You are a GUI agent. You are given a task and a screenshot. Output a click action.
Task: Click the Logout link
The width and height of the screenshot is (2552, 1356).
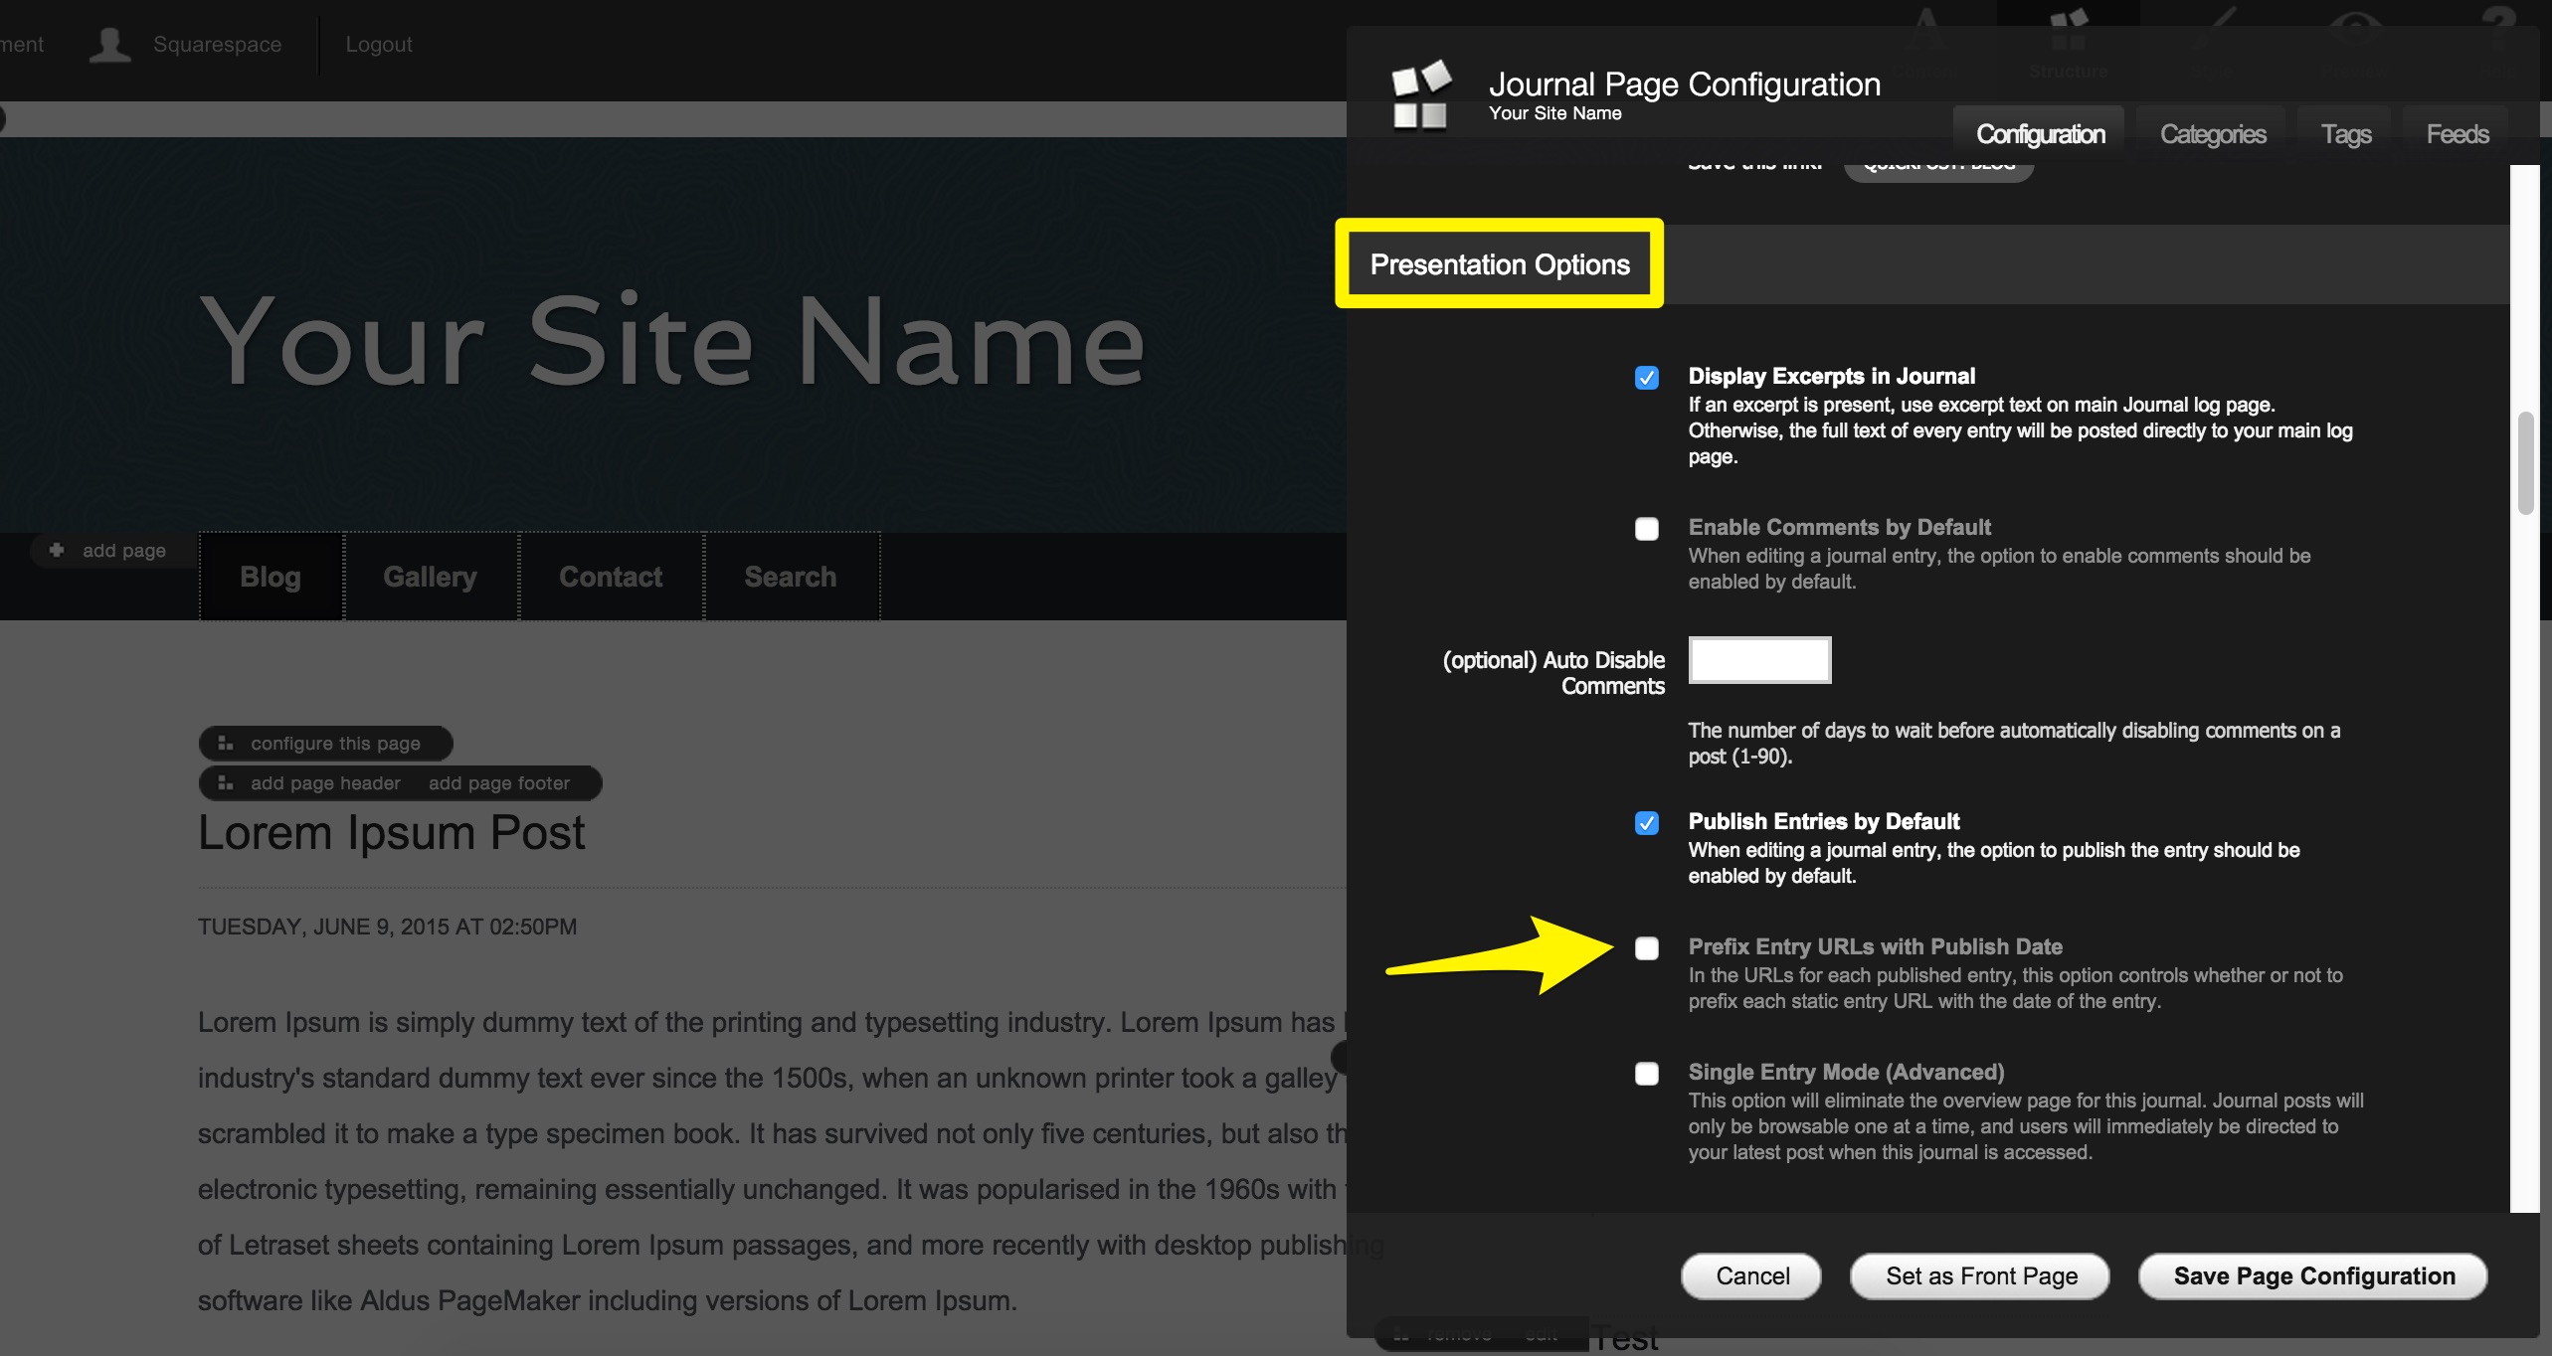(x=378, y=45)
